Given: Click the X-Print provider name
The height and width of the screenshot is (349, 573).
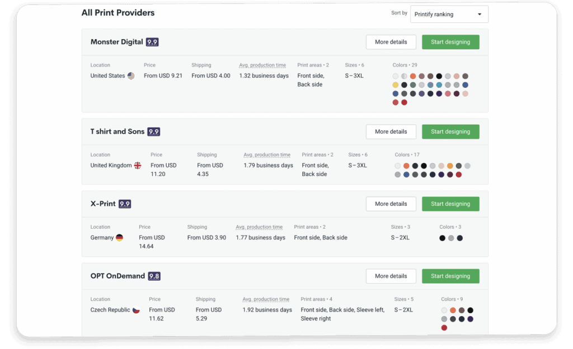Looking at the screenshot, I should pyautogui.click(x=103, y=204).
